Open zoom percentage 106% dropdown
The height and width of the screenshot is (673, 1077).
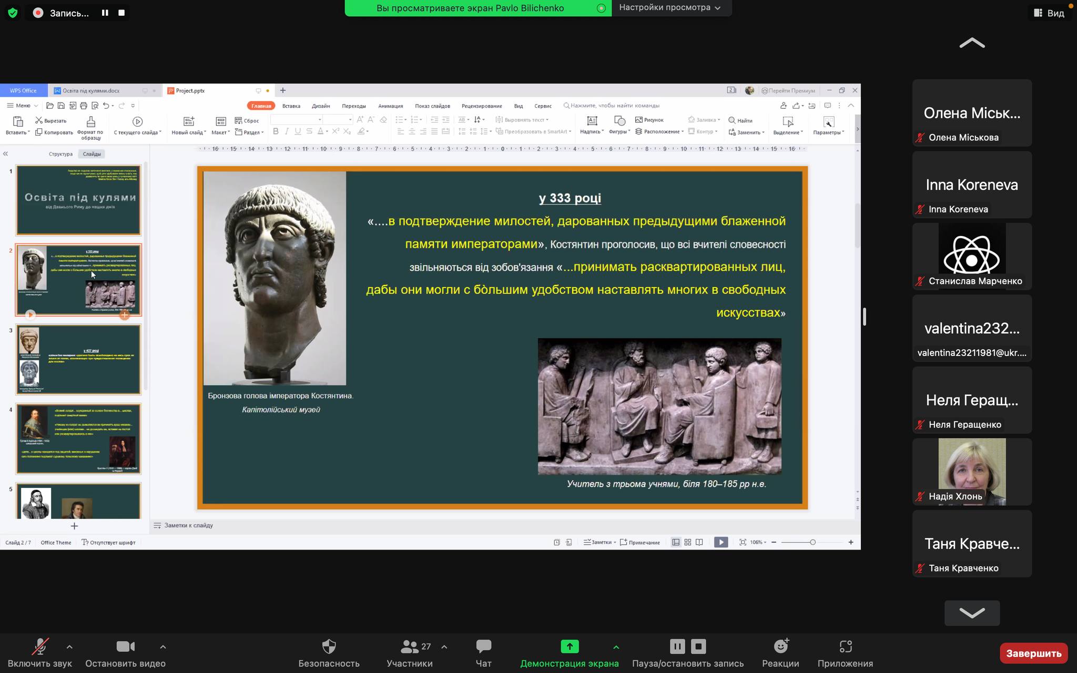click(x=758, y=542)
